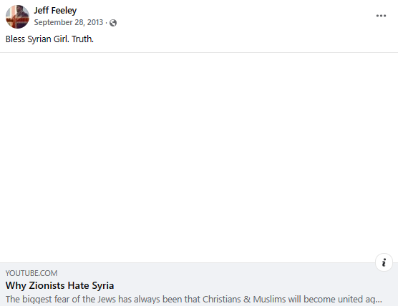Viewport: 398px width, 306px height.
Task: Open Jeff Feeley's profile name link
Action: coord(55,11)
